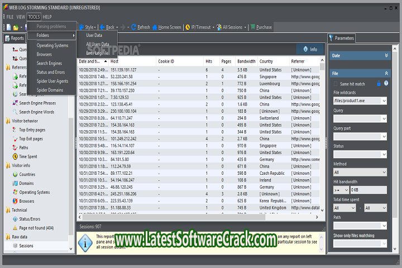The image size is (402, 268).
Task: Click the open folder toolbar icon
Action: tap(16, 27)
